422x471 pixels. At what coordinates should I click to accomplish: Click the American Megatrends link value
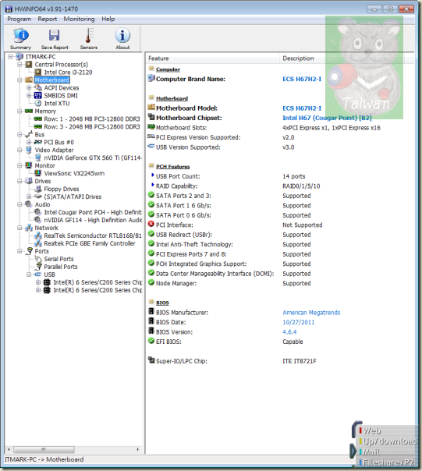click(x=311, y=313)
